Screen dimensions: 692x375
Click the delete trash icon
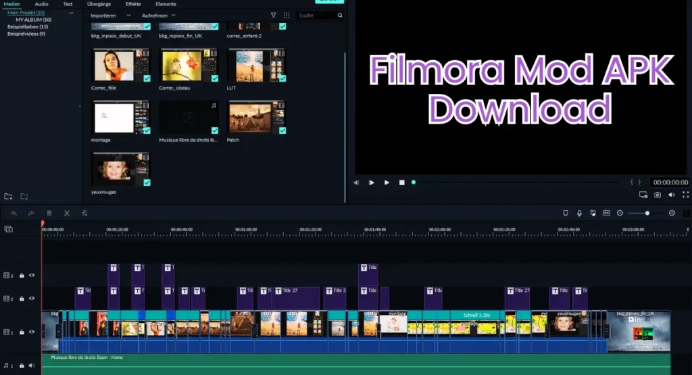49,213
